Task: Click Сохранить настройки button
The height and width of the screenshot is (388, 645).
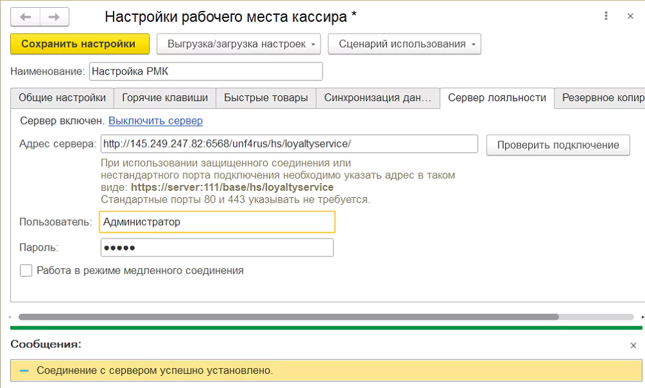Action: coord(80,44)
